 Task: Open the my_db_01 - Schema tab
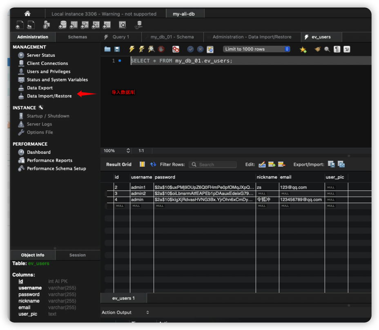click(172, 37)
